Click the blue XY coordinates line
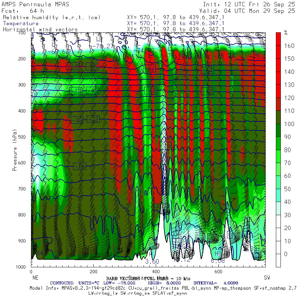The width and height of the screenshot is (297, 297). tap(176, 23)
